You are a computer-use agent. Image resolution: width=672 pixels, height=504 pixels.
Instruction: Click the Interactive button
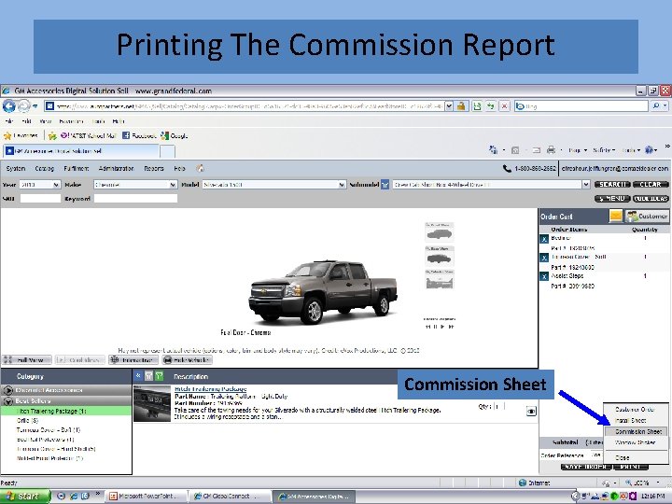(133, 360)
